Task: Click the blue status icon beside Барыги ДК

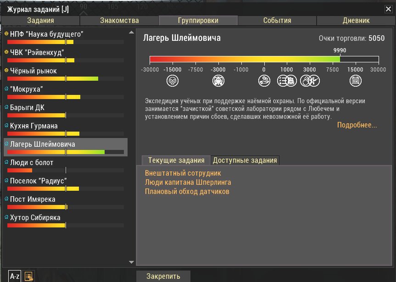Action: [6, 107]
